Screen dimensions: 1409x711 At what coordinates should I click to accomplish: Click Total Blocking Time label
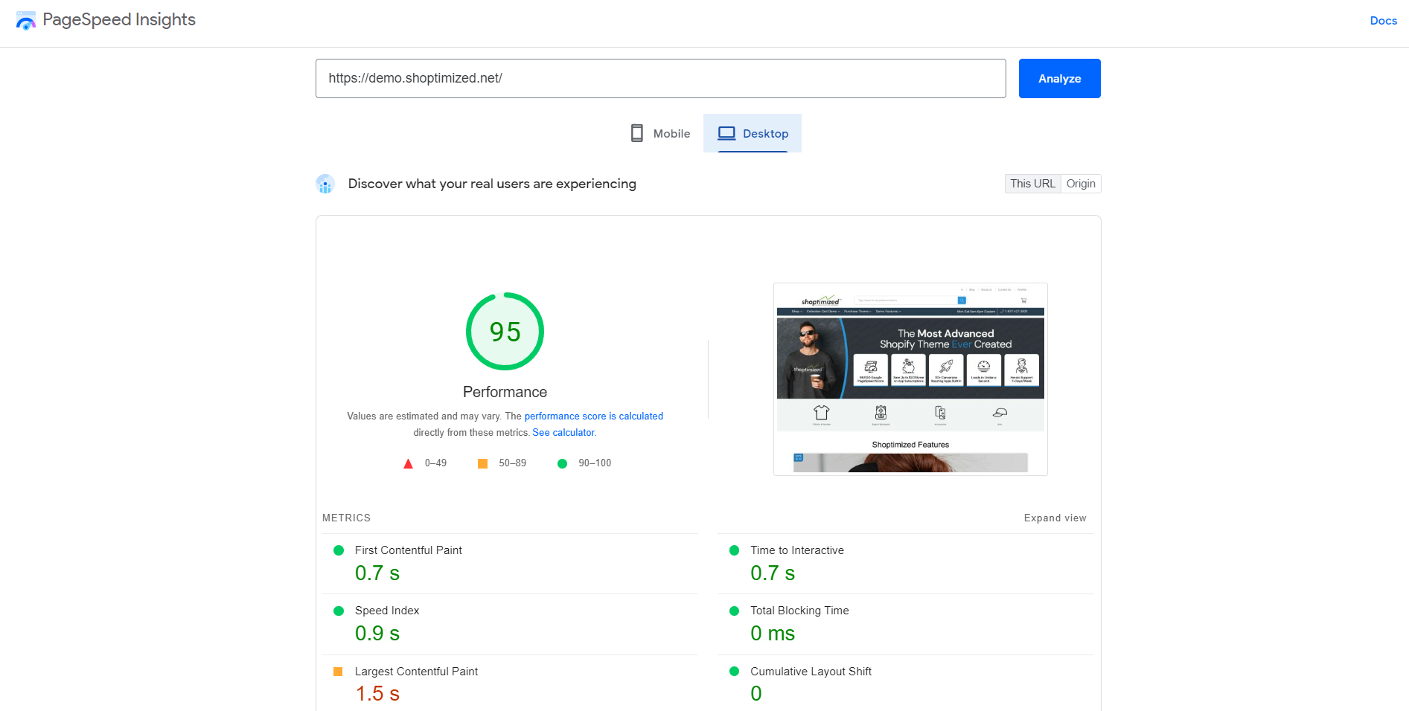[799, 611]
